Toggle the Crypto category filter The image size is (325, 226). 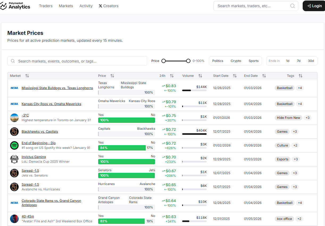point(236,61)
